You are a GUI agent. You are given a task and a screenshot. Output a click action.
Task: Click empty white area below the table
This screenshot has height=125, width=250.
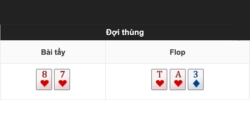[x=125, y=112]
